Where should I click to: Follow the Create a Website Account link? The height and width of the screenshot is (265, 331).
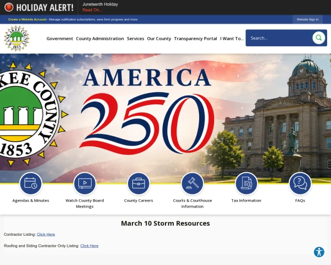click(27, 19)
